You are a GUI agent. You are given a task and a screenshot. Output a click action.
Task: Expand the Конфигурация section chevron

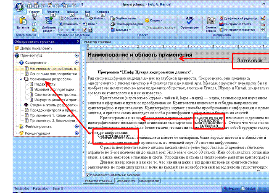(76, 133)
